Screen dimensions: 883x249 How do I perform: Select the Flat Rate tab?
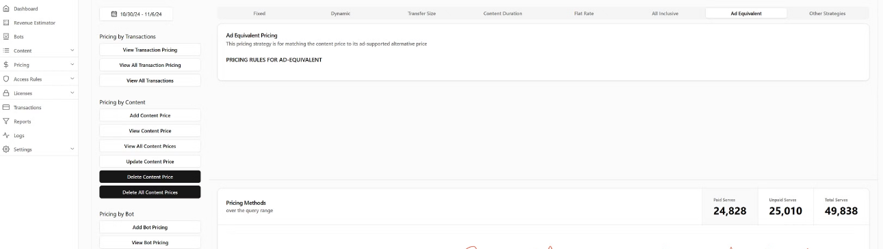tap(583, 13)
